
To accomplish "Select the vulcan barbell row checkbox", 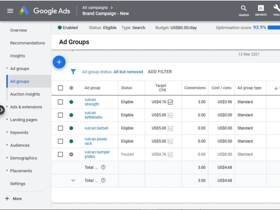I will click(x=60, y=128).
